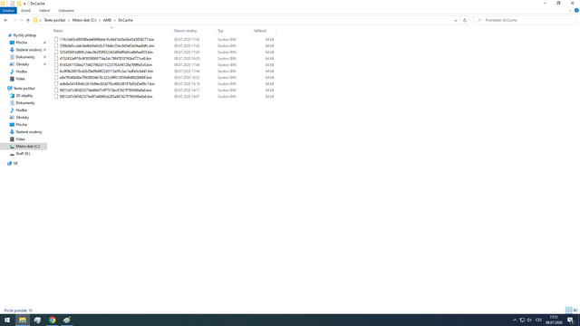This screenshot has height=326, width=580.
Task: Open pinned Obrázky under Rychlý přístup
Action: [x=22, y=64]
